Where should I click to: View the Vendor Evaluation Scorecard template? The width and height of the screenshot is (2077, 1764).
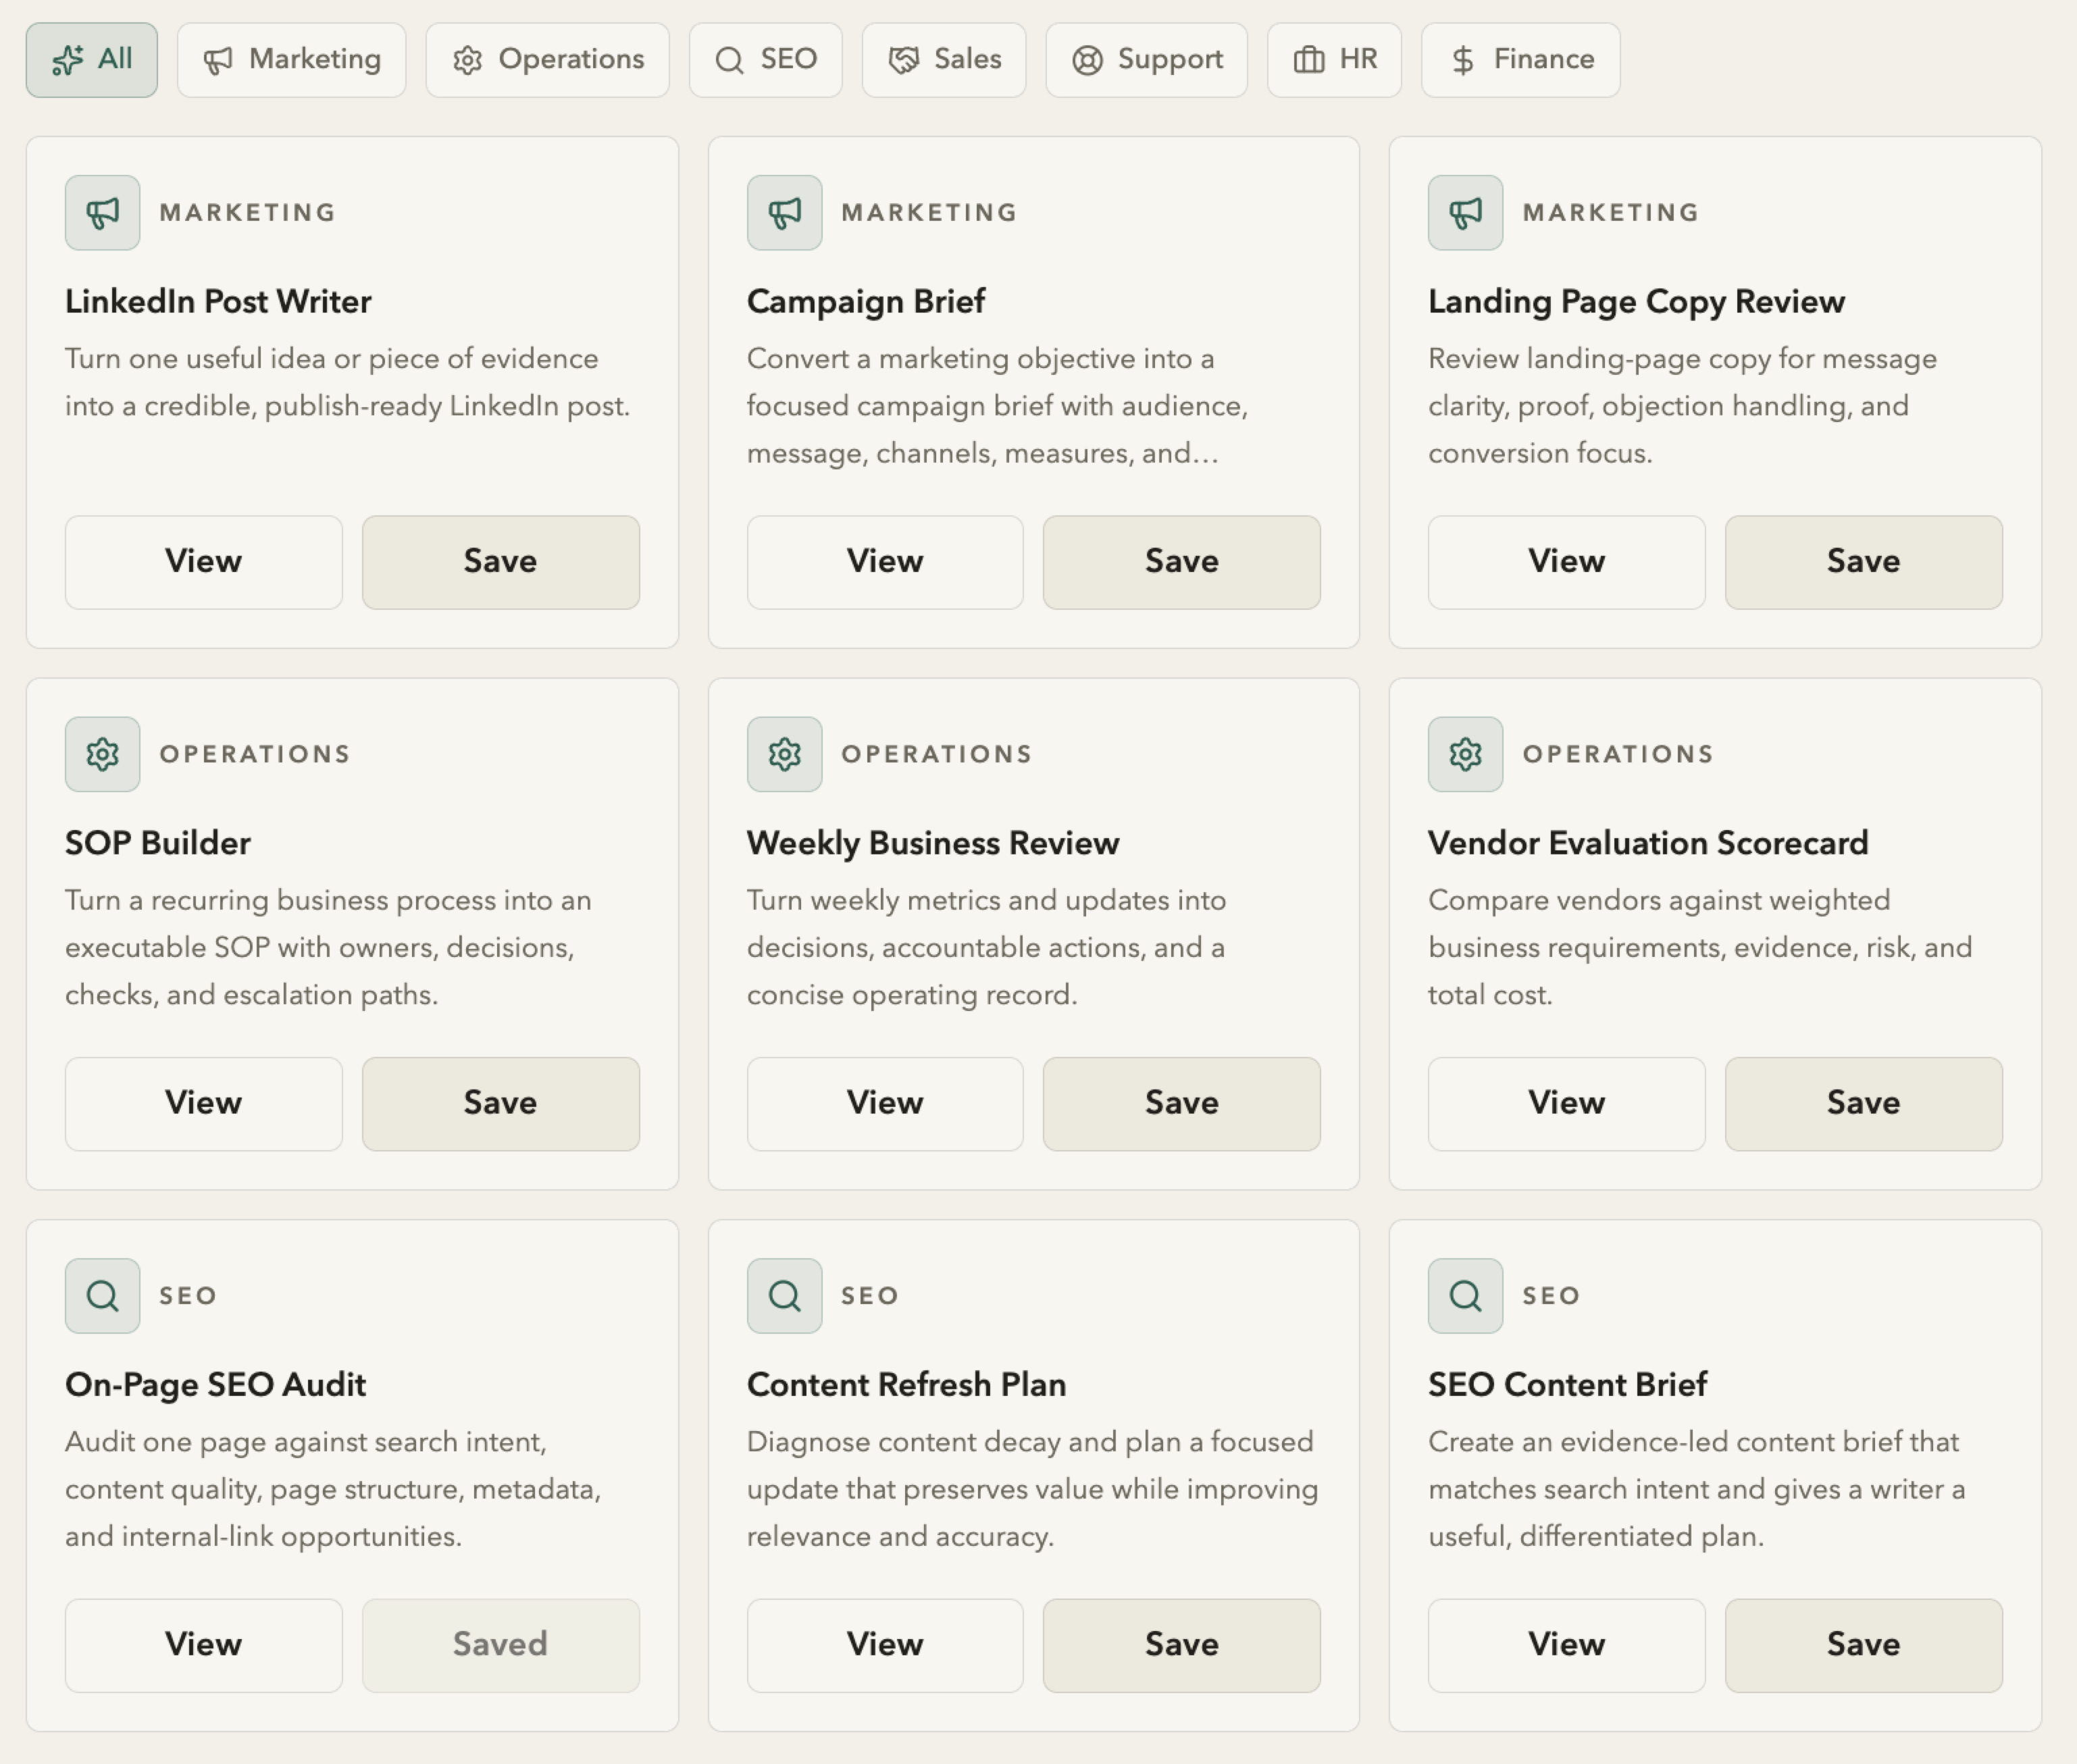(1566, 1104)
